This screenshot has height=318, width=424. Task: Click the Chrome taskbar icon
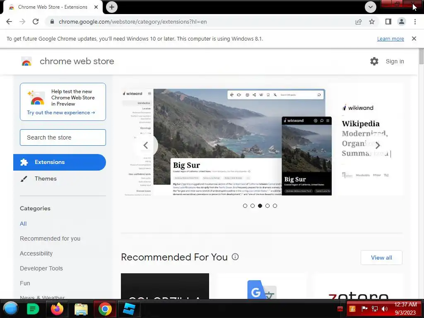105,309
